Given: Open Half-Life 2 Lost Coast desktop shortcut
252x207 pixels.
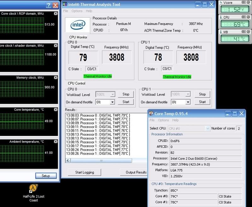Looking at the screenshot, I should point(33,193).
